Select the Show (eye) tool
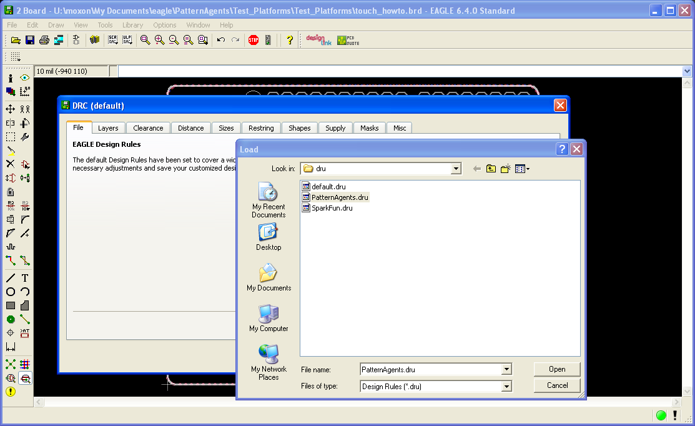 (25, 78)
